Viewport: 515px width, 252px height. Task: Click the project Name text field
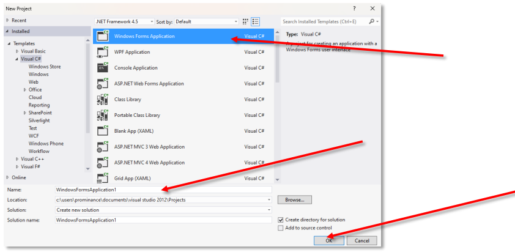(163, 190)
